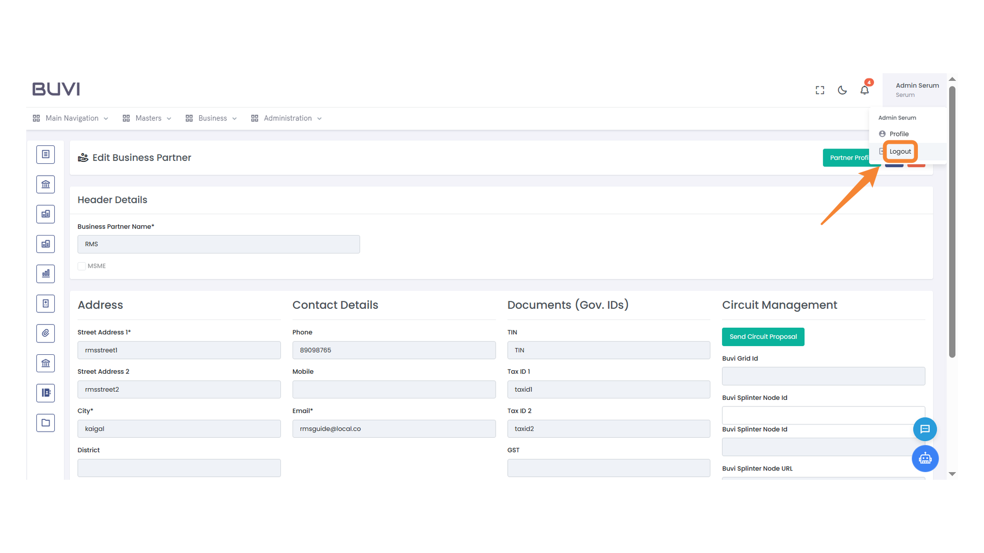Expand the Masters menu dropdown

pyautogui.click(x=148, y=118)
